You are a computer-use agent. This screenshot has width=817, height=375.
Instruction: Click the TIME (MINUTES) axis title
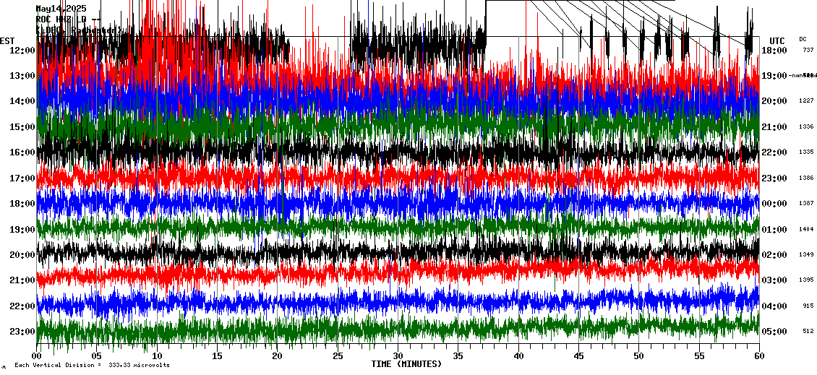coord(406,364)
